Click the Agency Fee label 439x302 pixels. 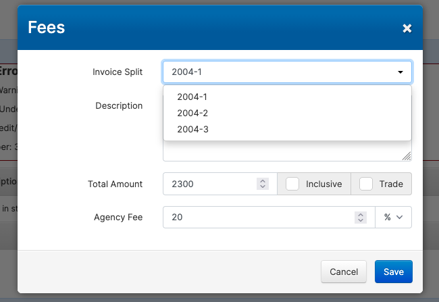118,217
